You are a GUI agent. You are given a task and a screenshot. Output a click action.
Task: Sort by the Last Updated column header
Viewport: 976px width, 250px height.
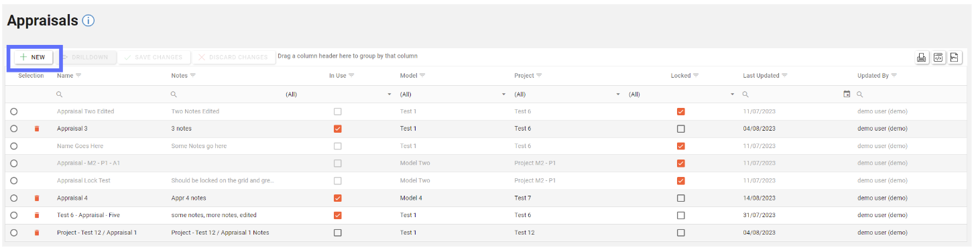tap(761, 76)
